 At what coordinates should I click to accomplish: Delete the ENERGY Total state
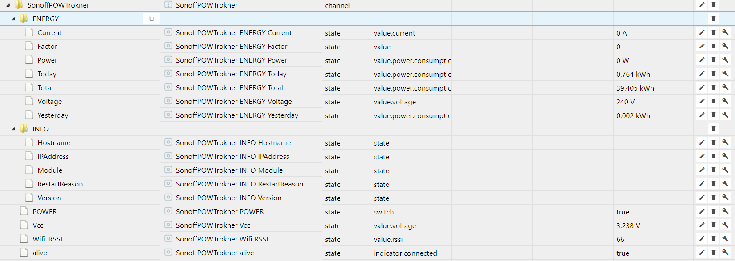click(x=714, y=87)
